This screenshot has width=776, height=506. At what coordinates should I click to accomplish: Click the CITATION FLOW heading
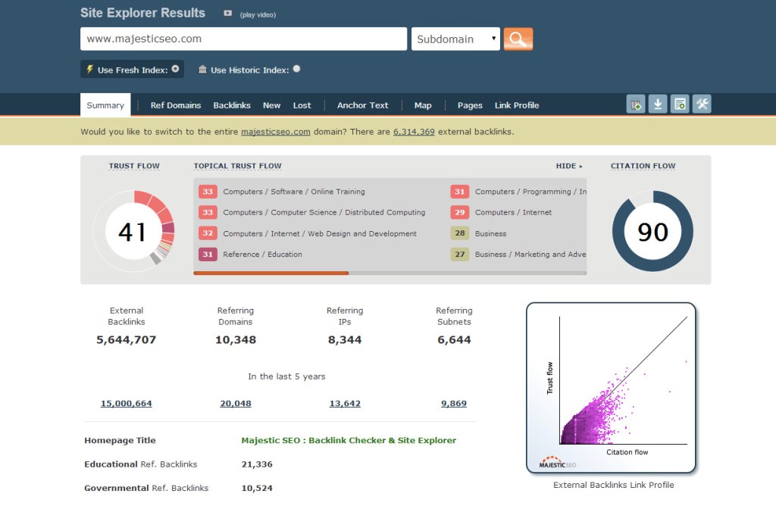pyautogui.click(x=643, y=166)
